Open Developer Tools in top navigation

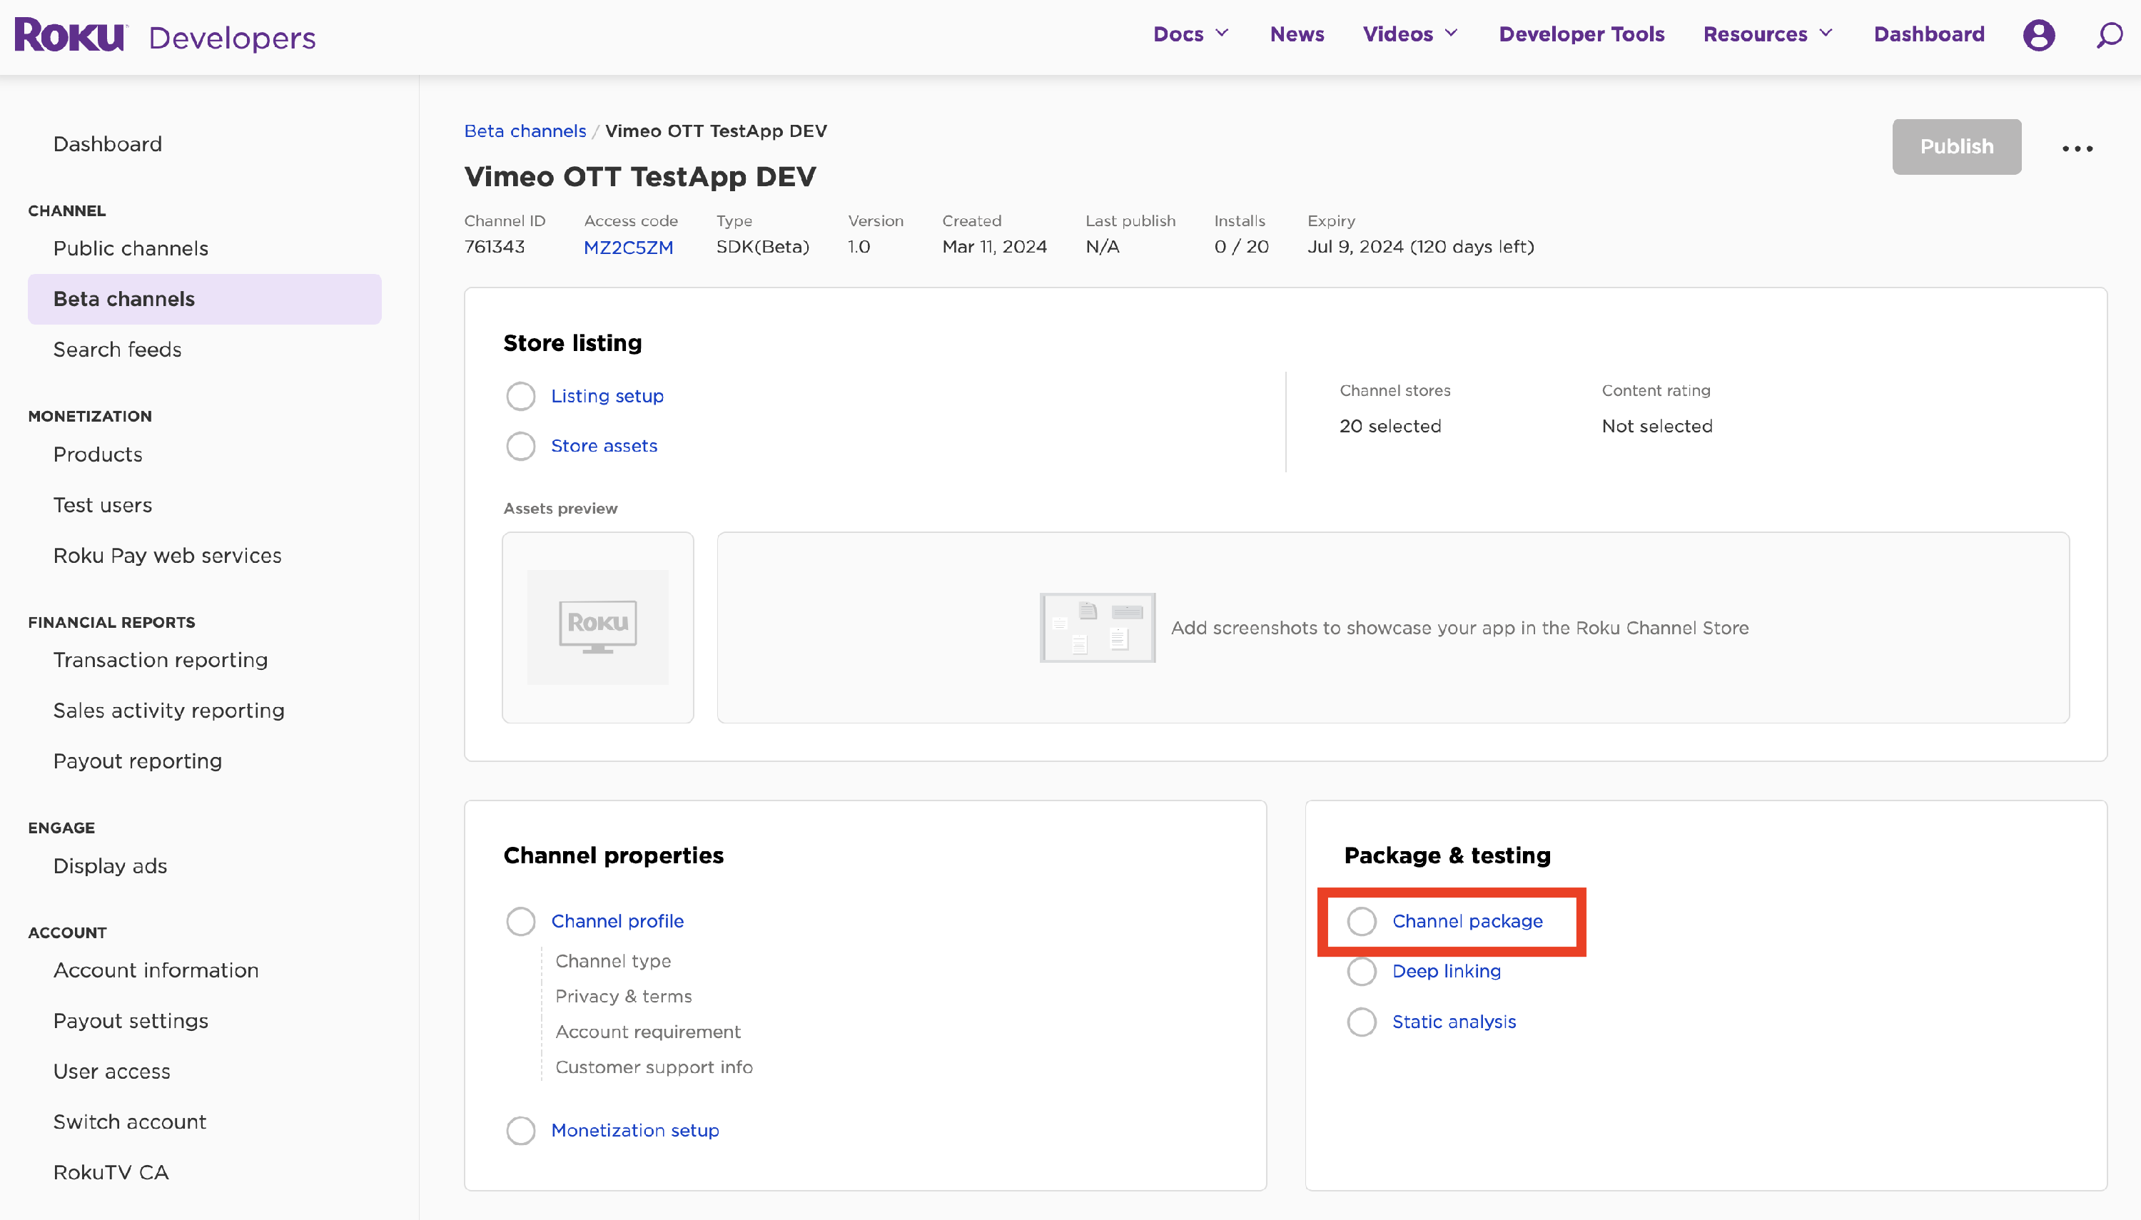pos(1581,34)
